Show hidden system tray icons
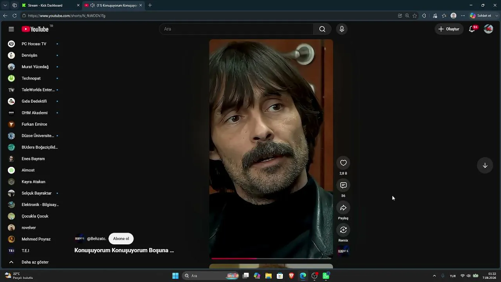 pos(434,276)
